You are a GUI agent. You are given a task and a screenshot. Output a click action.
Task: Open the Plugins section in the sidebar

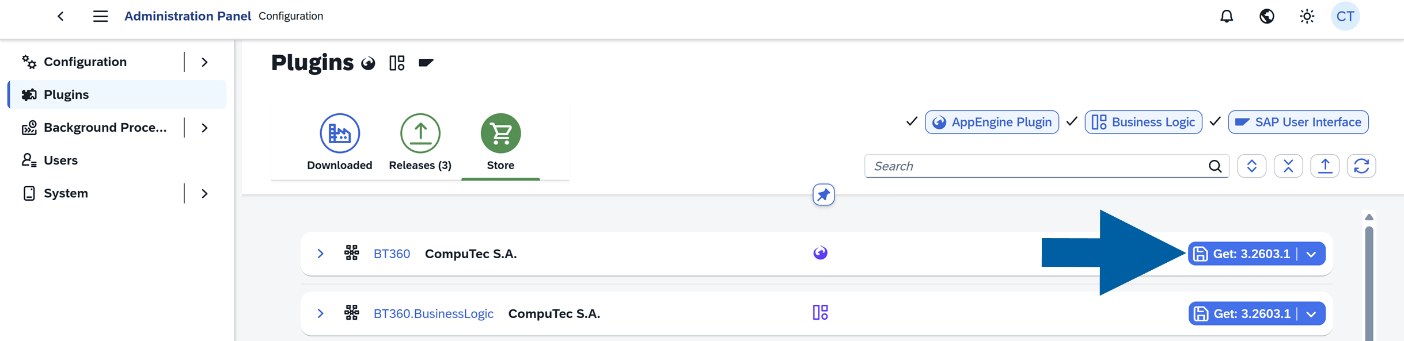[x=66, y=94]
